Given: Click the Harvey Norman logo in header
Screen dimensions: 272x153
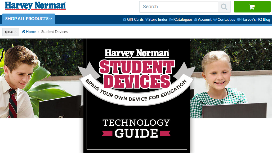Looking at the screenshot, I should 35,6.
